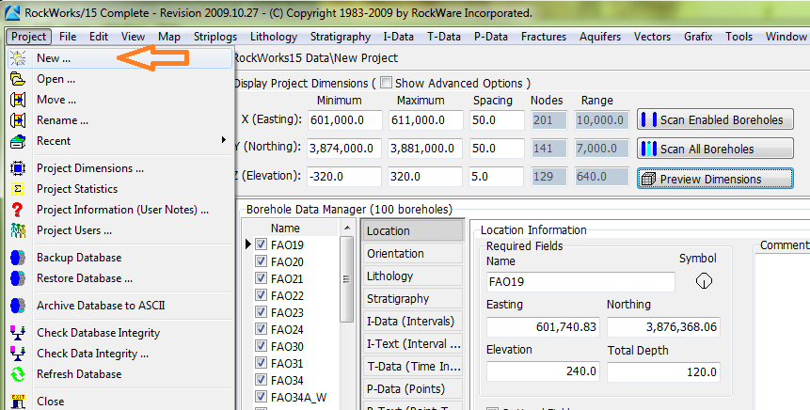Click the Easting value 601,740.83

click(x=543, y=327)
